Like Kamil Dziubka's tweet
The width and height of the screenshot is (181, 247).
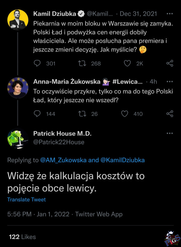coord(128,63)
